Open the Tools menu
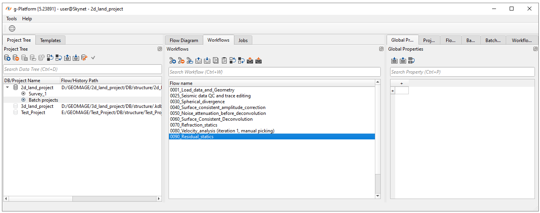The width and height of the screenshot is (540, 213). [12, 19]
